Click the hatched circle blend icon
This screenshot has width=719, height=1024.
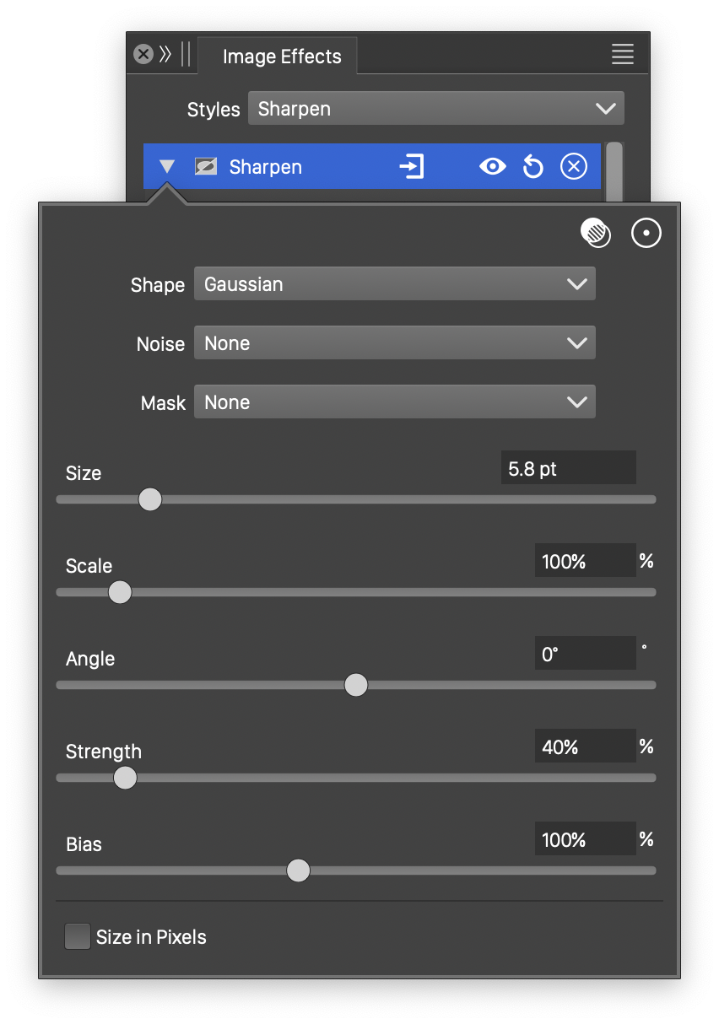pyautogui.click(x=596, y=233)
